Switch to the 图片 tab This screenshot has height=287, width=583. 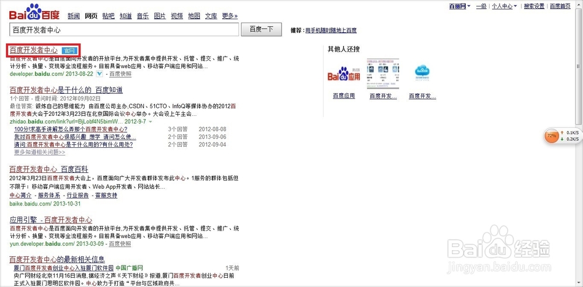pos(160,16)
